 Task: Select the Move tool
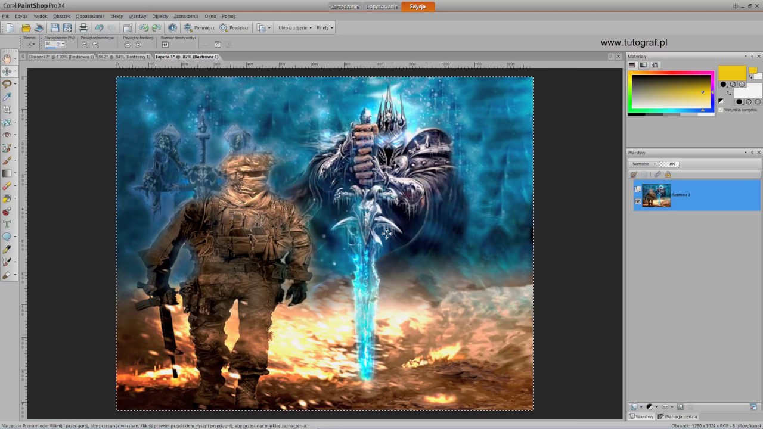[x=7, y=71]
